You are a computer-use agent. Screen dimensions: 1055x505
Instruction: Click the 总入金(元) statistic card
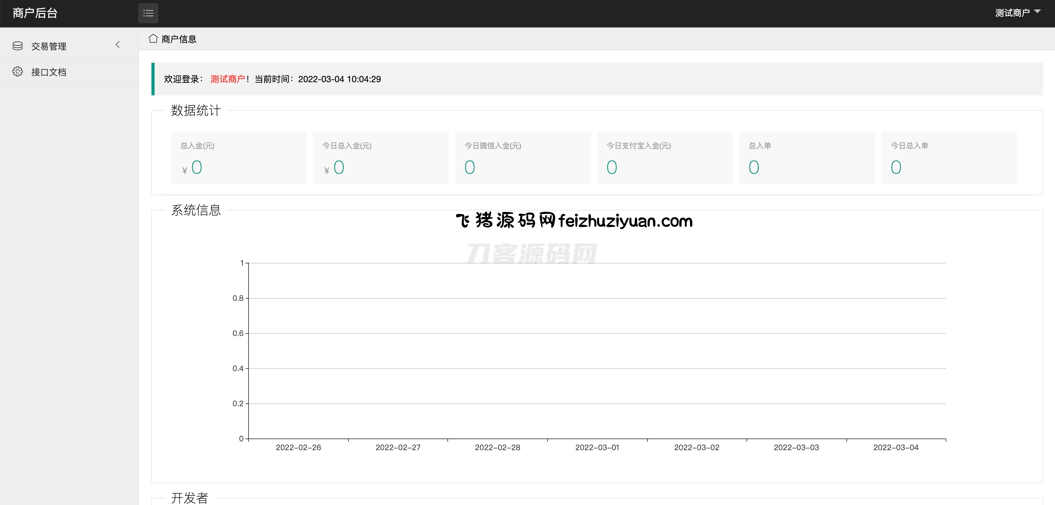point(238,158)
